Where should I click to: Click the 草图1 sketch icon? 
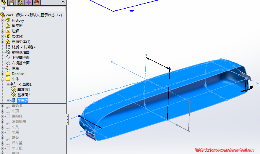pos(14,84)
